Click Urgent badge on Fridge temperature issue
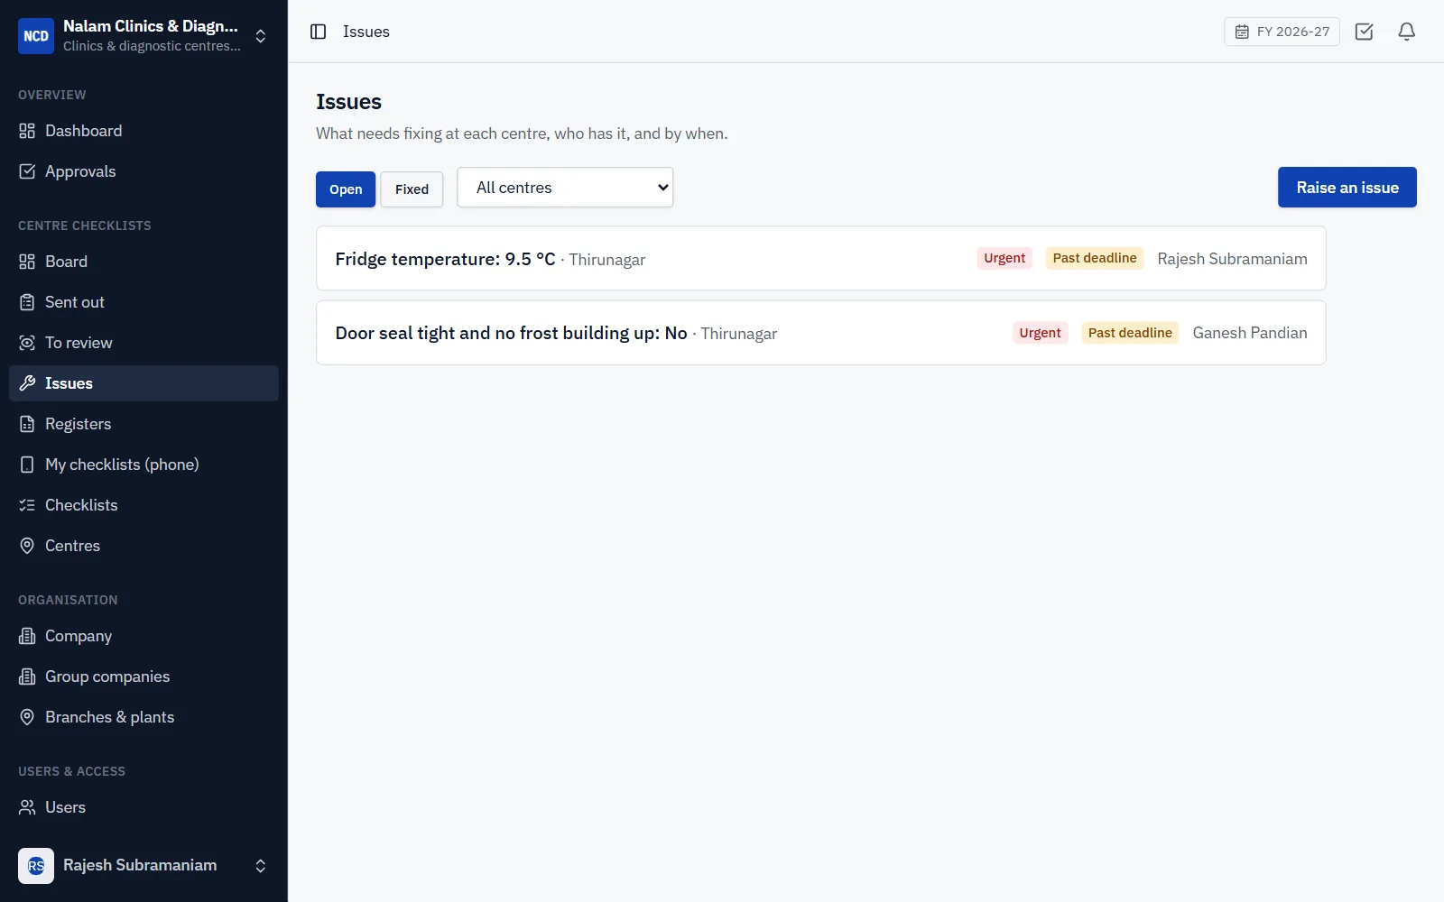The width and height of the screenshot is (1444, 902). [1004, 258]
